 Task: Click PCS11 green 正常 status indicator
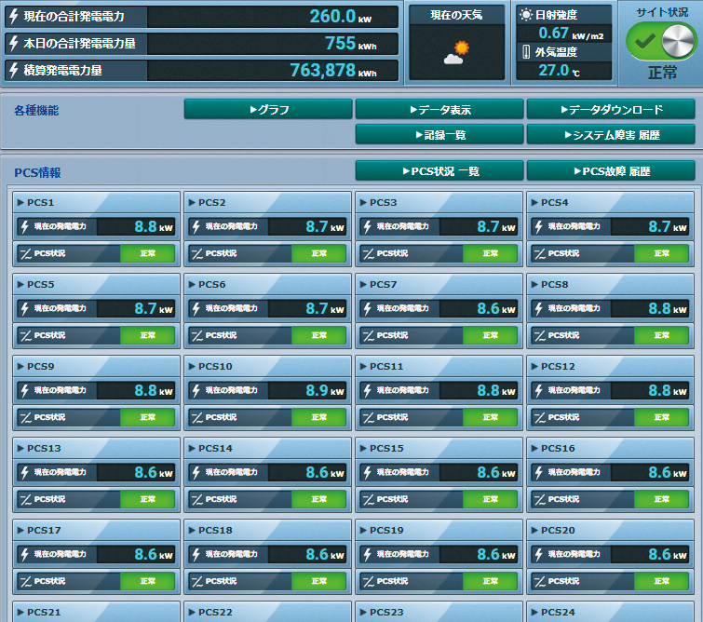tap(490, 417)
